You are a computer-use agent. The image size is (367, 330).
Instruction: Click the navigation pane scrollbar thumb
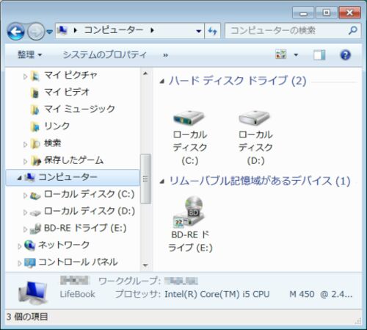pos(145,179)
